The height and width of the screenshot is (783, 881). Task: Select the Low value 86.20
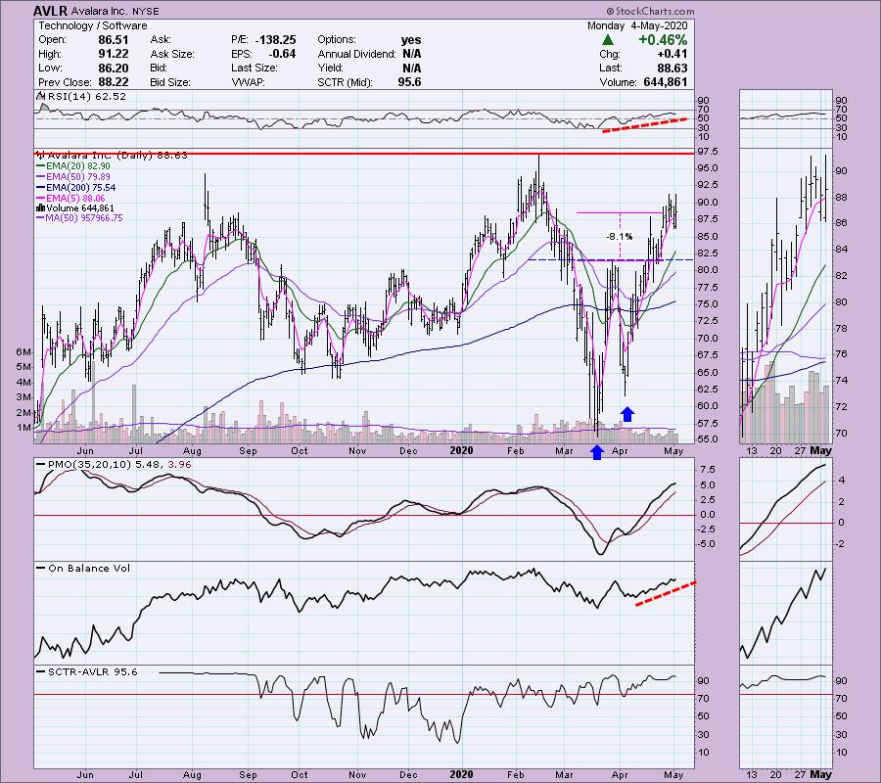point(114,68)
